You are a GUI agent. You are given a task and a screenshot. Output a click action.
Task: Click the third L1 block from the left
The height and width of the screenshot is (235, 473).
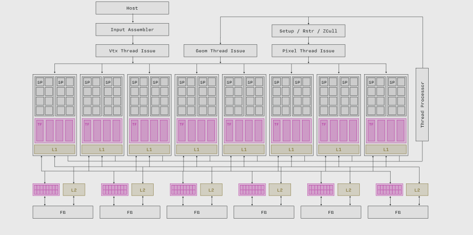tap(149, 149)
